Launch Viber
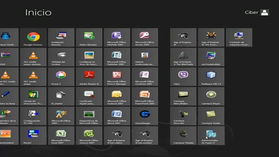The width and height of the screenshot is (279, 157). point(183,77)
